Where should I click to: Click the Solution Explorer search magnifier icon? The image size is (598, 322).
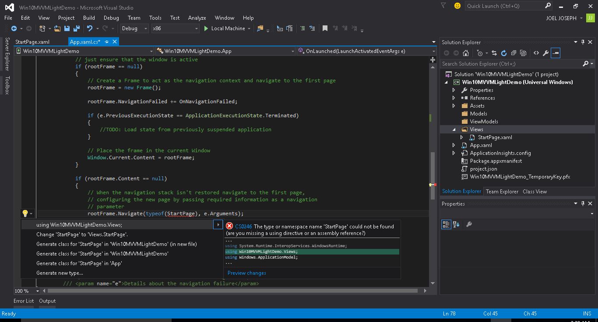point(586,64)
